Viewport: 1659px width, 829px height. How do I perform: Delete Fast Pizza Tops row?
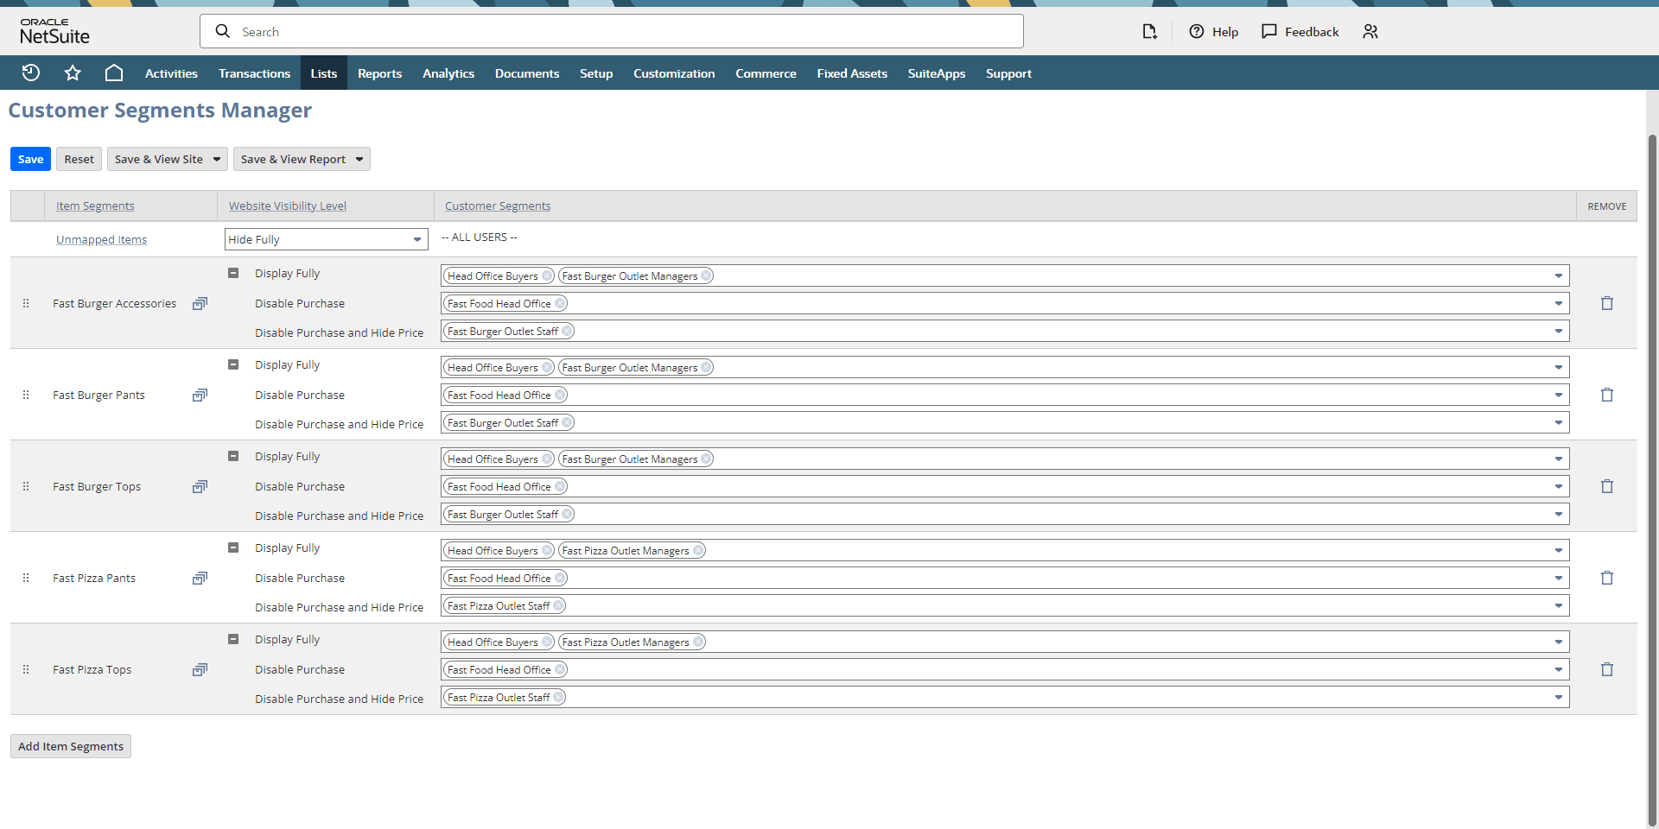click(1607, 669)
